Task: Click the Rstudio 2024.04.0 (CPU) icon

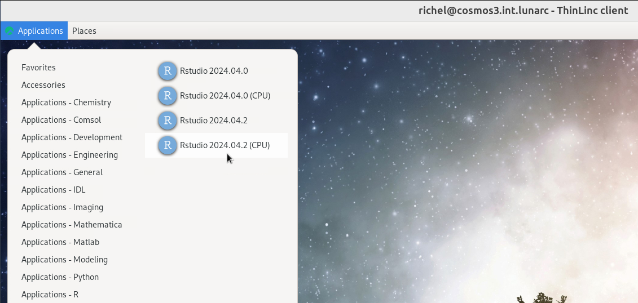Action: (x=167, y=96)
